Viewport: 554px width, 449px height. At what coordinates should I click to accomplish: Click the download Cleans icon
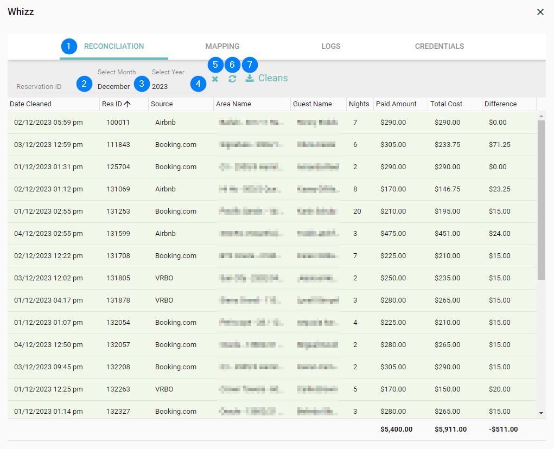[250, 79]
